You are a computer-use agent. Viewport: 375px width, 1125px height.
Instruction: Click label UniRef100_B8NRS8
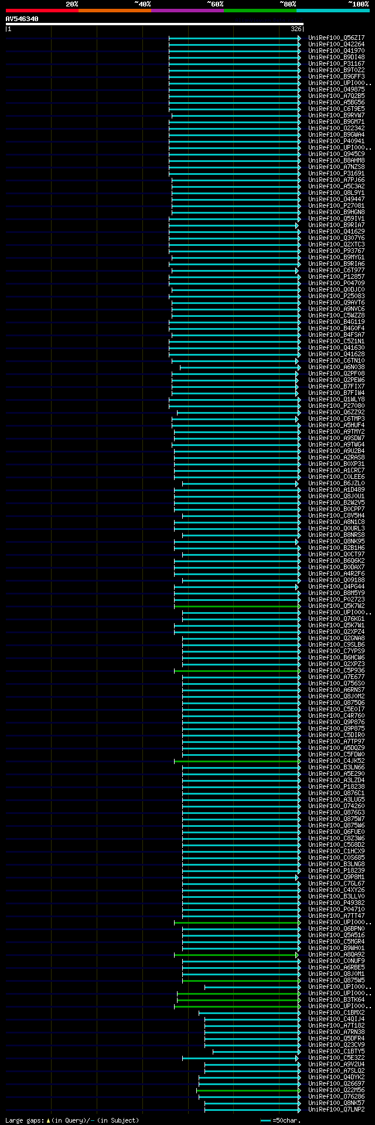[336, 535]
